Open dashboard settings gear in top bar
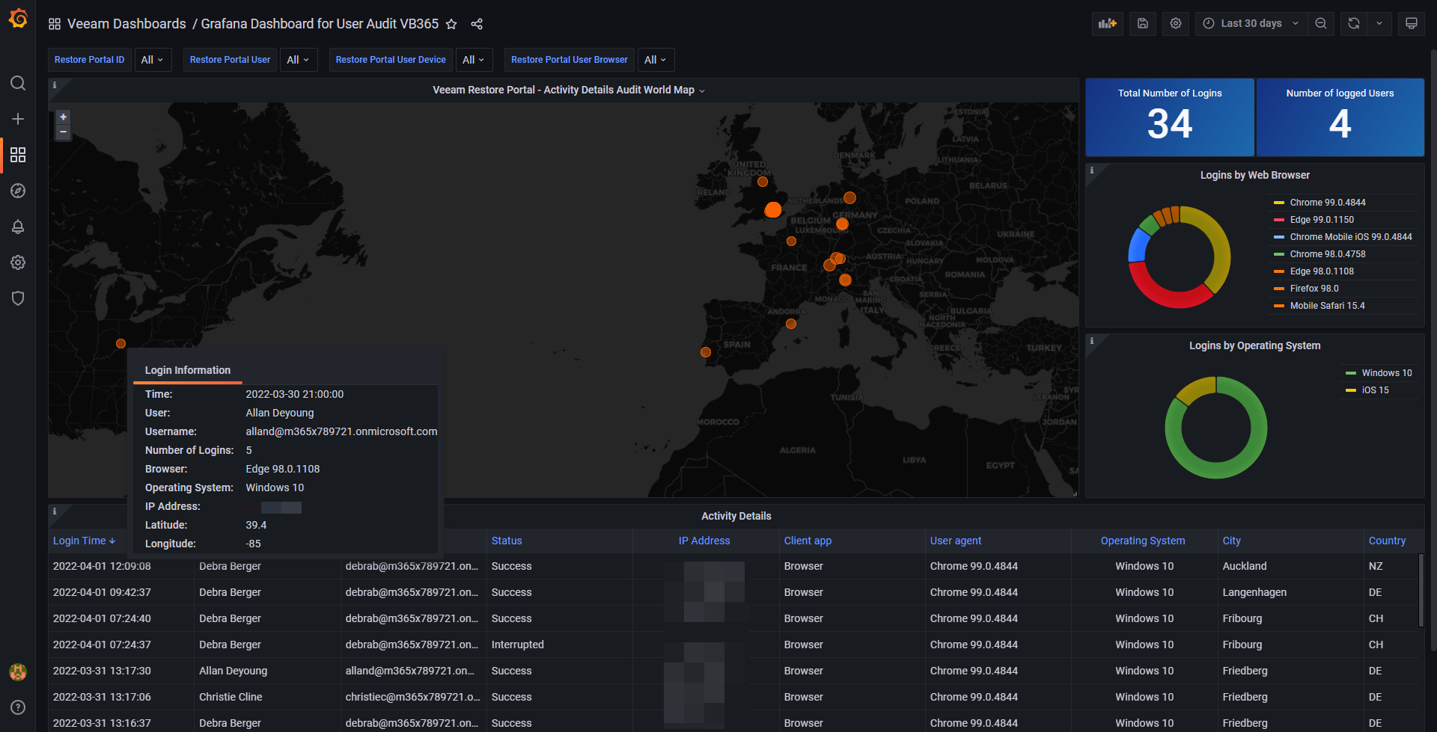This screenshot has width=1437, height=732. coord(1176,24)
